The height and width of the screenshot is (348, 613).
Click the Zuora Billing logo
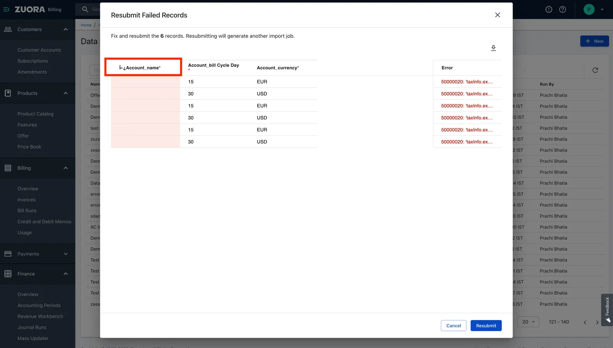click(38, 10)
